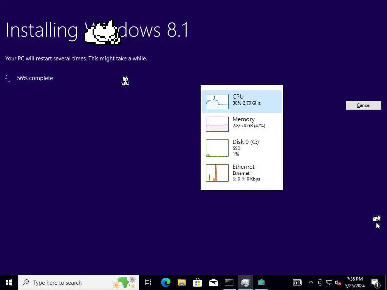Click the Meet Now tray icon
387x290 pixels.
320,282
